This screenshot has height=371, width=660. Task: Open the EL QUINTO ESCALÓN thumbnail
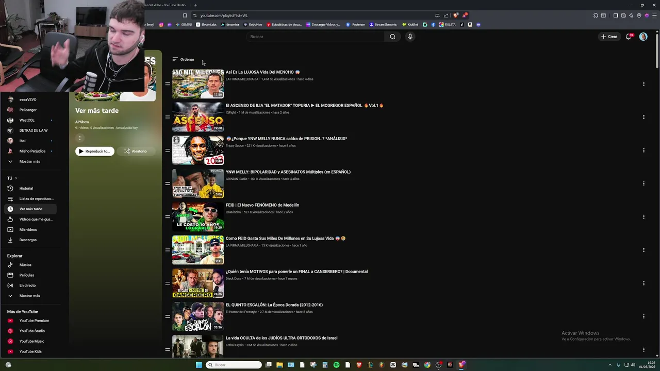pyautogui.click(x=198, y=316)
